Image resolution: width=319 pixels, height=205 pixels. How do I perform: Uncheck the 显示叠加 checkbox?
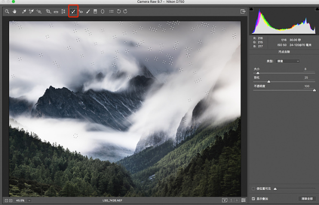253,199
